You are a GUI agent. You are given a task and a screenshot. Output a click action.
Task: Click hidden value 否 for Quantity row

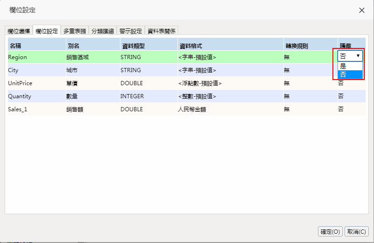pos(341,96)
